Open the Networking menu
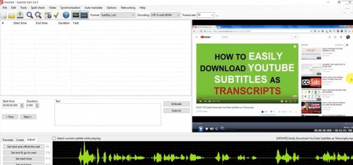The height and width of the screenshot is (165, 353). pyautogui.click(x=128, y=7)
